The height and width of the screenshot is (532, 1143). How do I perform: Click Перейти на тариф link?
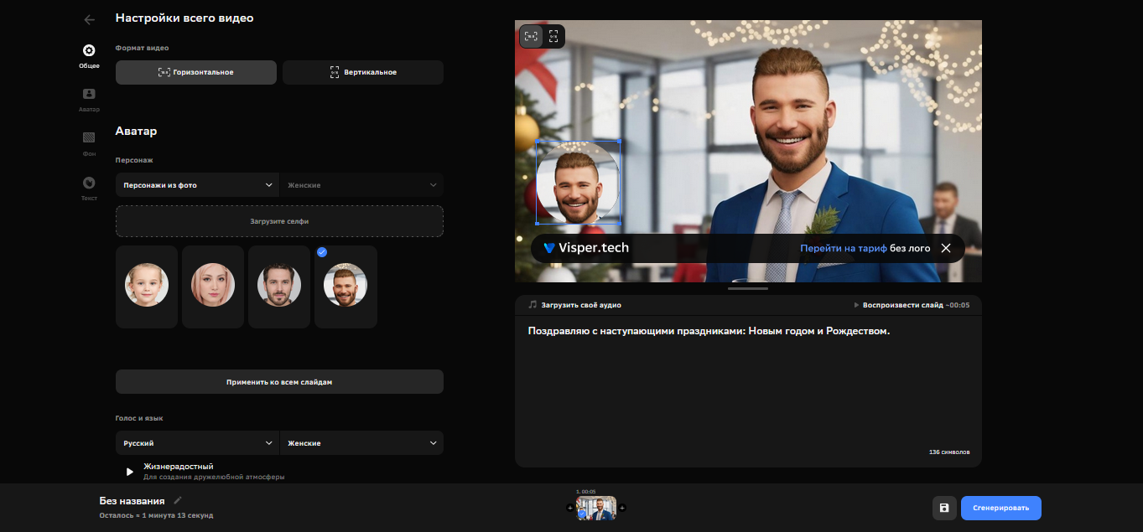click(843, 248)
